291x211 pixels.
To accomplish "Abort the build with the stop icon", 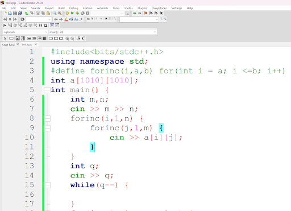I will click(x=88, y=13).
